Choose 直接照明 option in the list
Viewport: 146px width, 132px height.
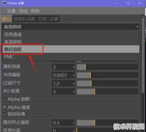tap(71, 42)
